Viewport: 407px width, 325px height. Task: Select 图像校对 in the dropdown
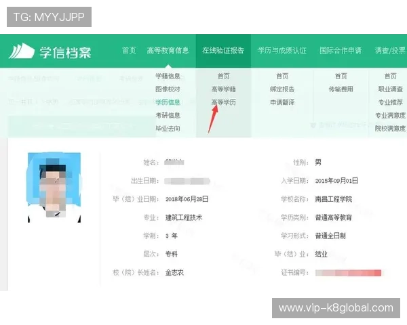168,89
